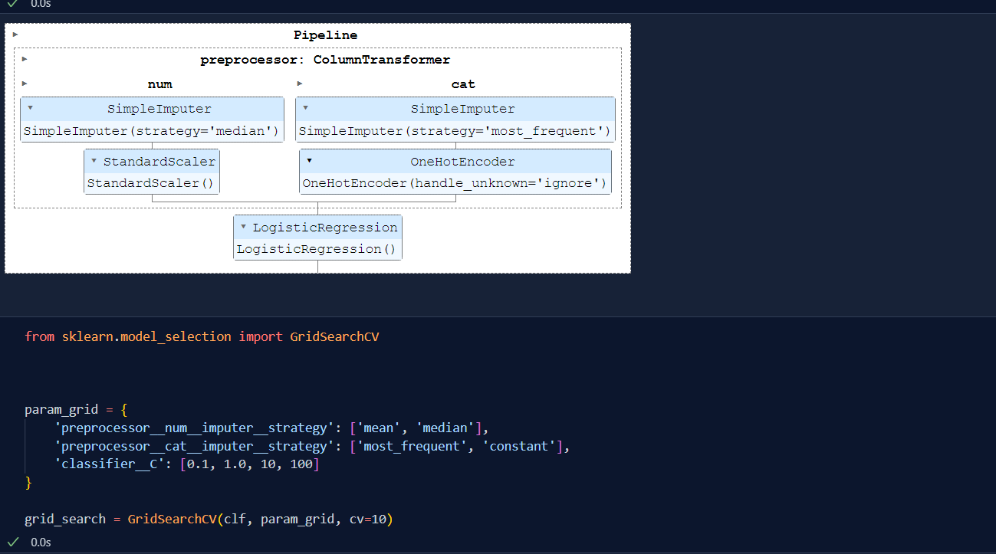Screen dimensions: 996x554
Task: Collapse the median SimpleImputer block
Action: 30,108
